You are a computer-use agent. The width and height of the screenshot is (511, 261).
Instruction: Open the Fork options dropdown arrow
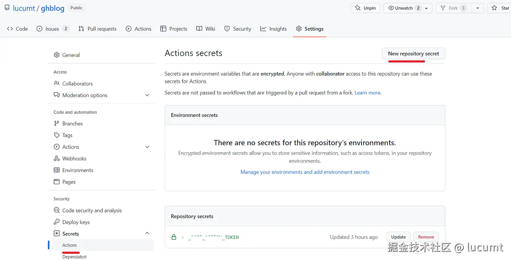point(477,8)
